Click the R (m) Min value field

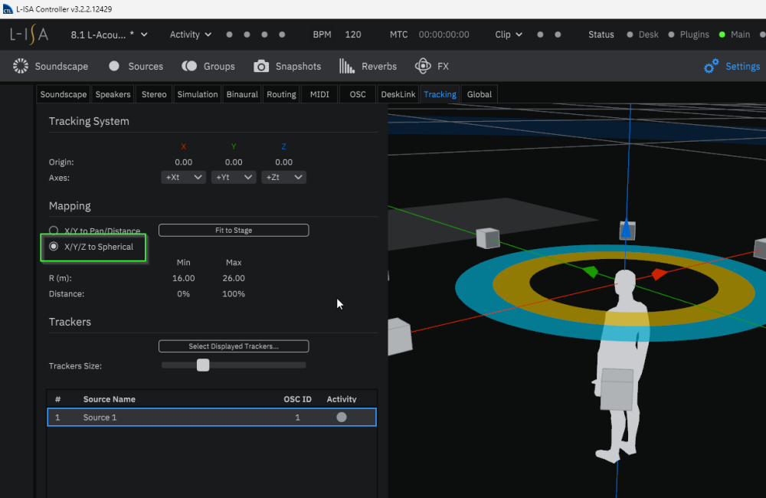pos(184,278)
